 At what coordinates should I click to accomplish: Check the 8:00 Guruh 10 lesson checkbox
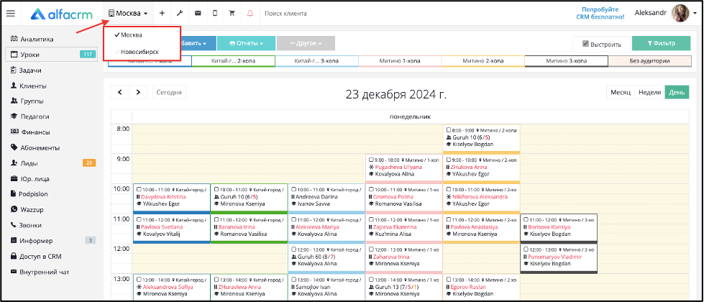(x=449, y=130)
